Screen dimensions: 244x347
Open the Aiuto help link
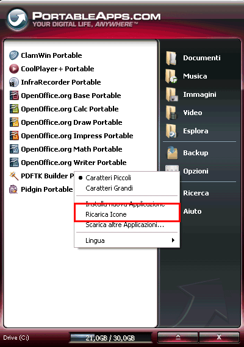pyautogui.click(x=192, y=211)
